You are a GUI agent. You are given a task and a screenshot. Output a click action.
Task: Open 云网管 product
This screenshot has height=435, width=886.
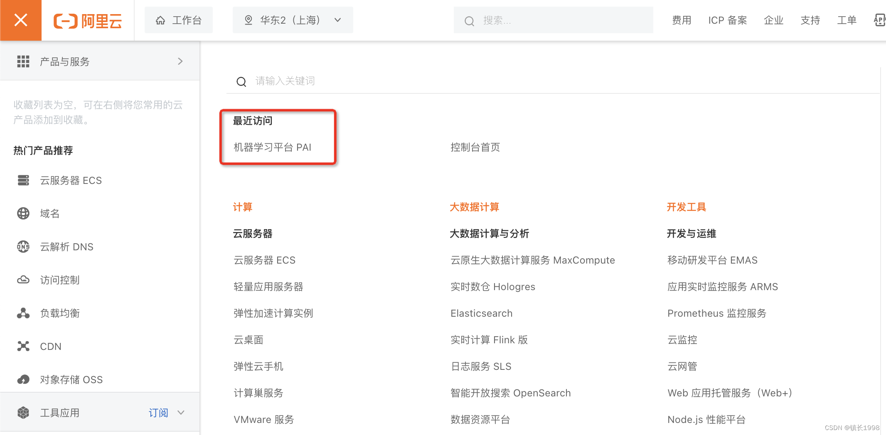[x=682, y=367]
